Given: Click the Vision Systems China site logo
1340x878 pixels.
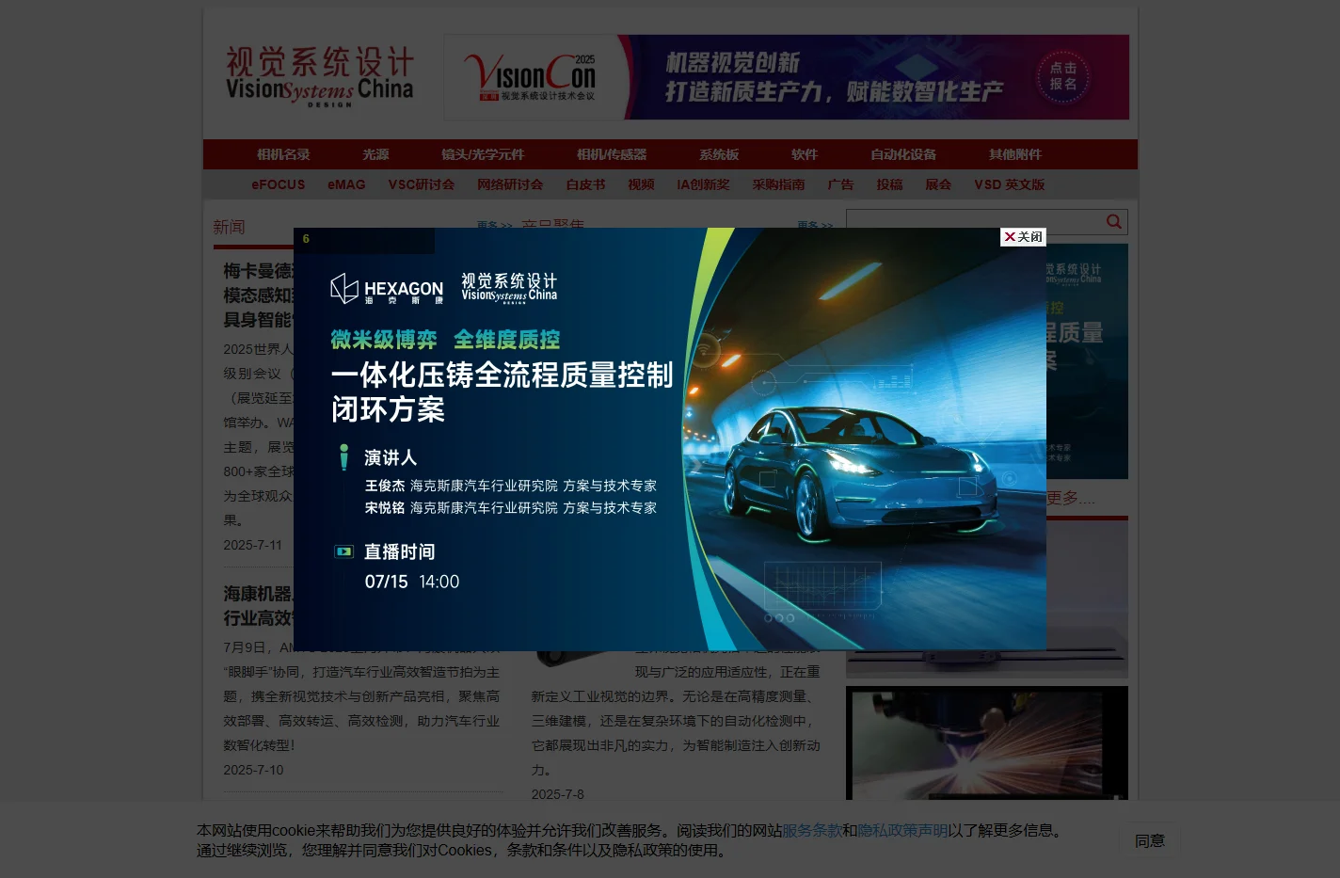Looking at the screenshot, I should click(320, 77).
